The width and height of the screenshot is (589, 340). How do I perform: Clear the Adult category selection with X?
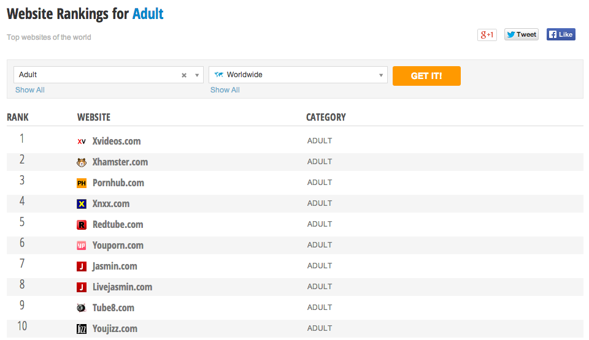point(184,75)
